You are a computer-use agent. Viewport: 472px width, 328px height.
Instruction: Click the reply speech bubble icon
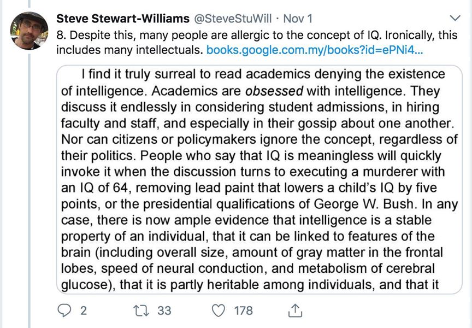pyautogui.click(x=64, y=311)
